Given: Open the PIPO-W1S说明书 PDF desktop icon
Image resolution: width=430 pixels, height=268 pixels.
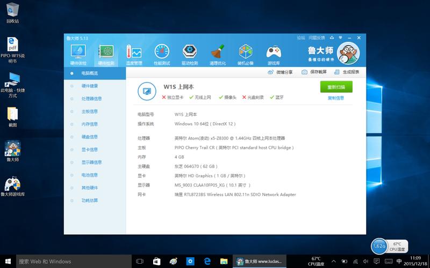Looking at the screenshot, I should point(12,50).
